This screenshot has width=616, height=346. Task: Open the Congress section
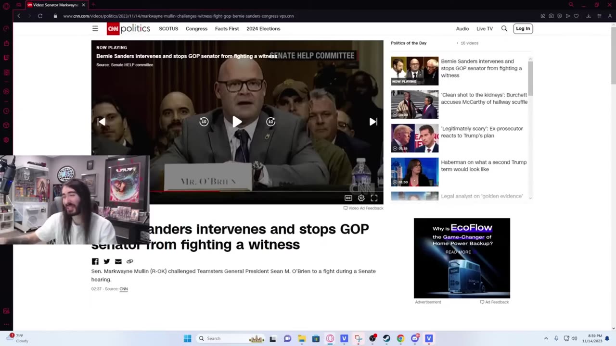(196, 28)
